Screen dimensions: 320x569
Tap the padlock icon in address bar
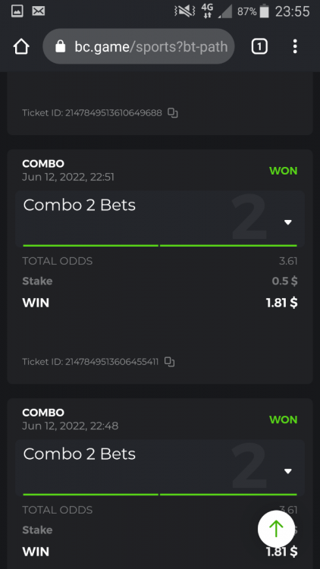(60, 46)
